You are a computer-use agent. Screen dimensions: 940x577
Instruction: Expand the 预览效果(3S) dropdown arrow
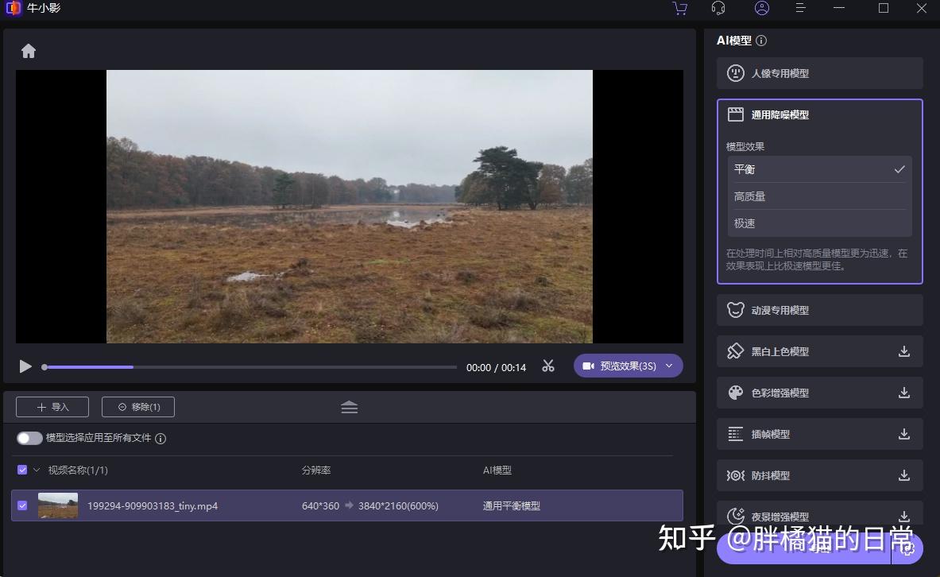(x=669, y=366)
